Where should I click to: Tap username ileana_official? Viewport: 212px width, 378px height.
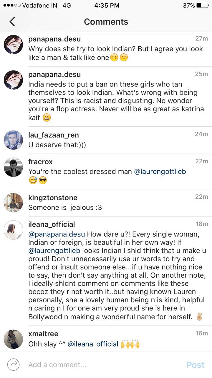click(52, 224)
